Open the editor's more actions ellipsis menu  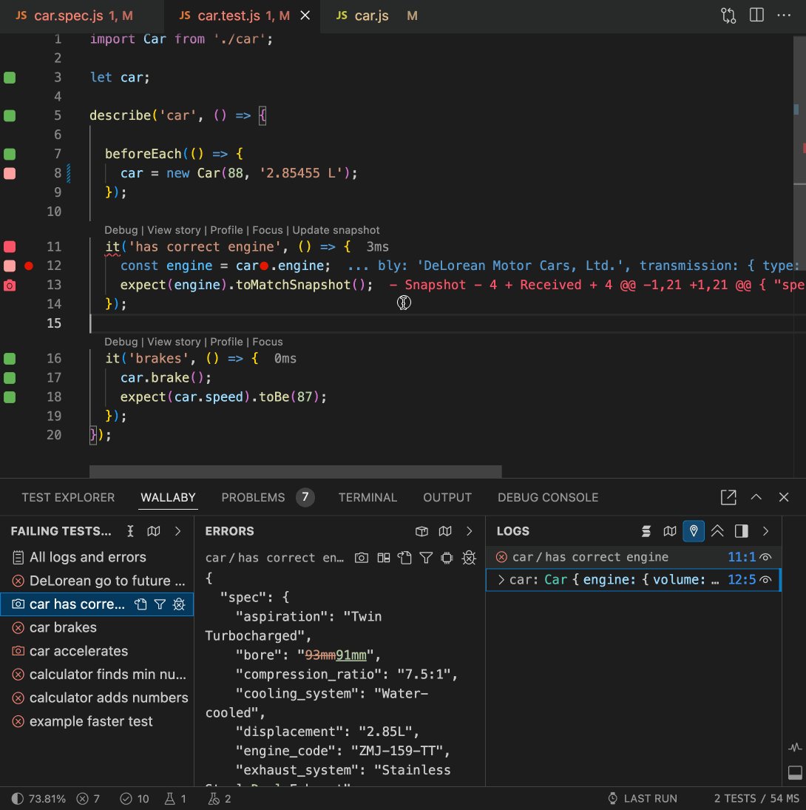(784, 15)
